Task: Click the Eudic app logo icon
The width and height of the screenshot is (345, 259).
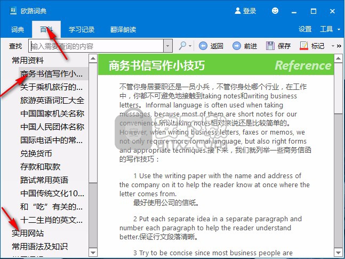Action: (13, 11)
